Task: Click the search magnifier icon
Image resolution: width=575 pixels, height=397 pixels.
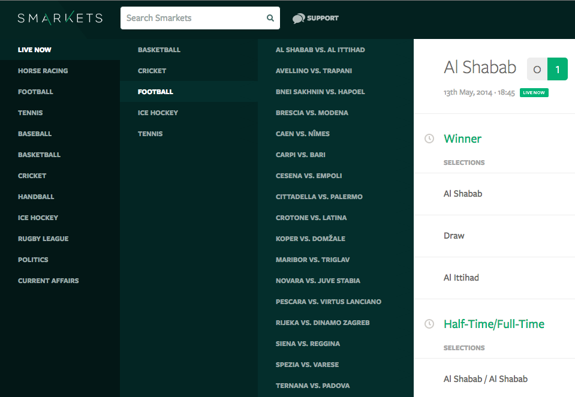Action: [270, 18]
